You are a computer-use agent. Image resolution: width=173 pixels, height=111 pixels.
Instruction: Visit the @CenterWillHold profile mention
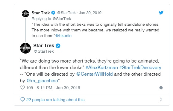point(95,74)
